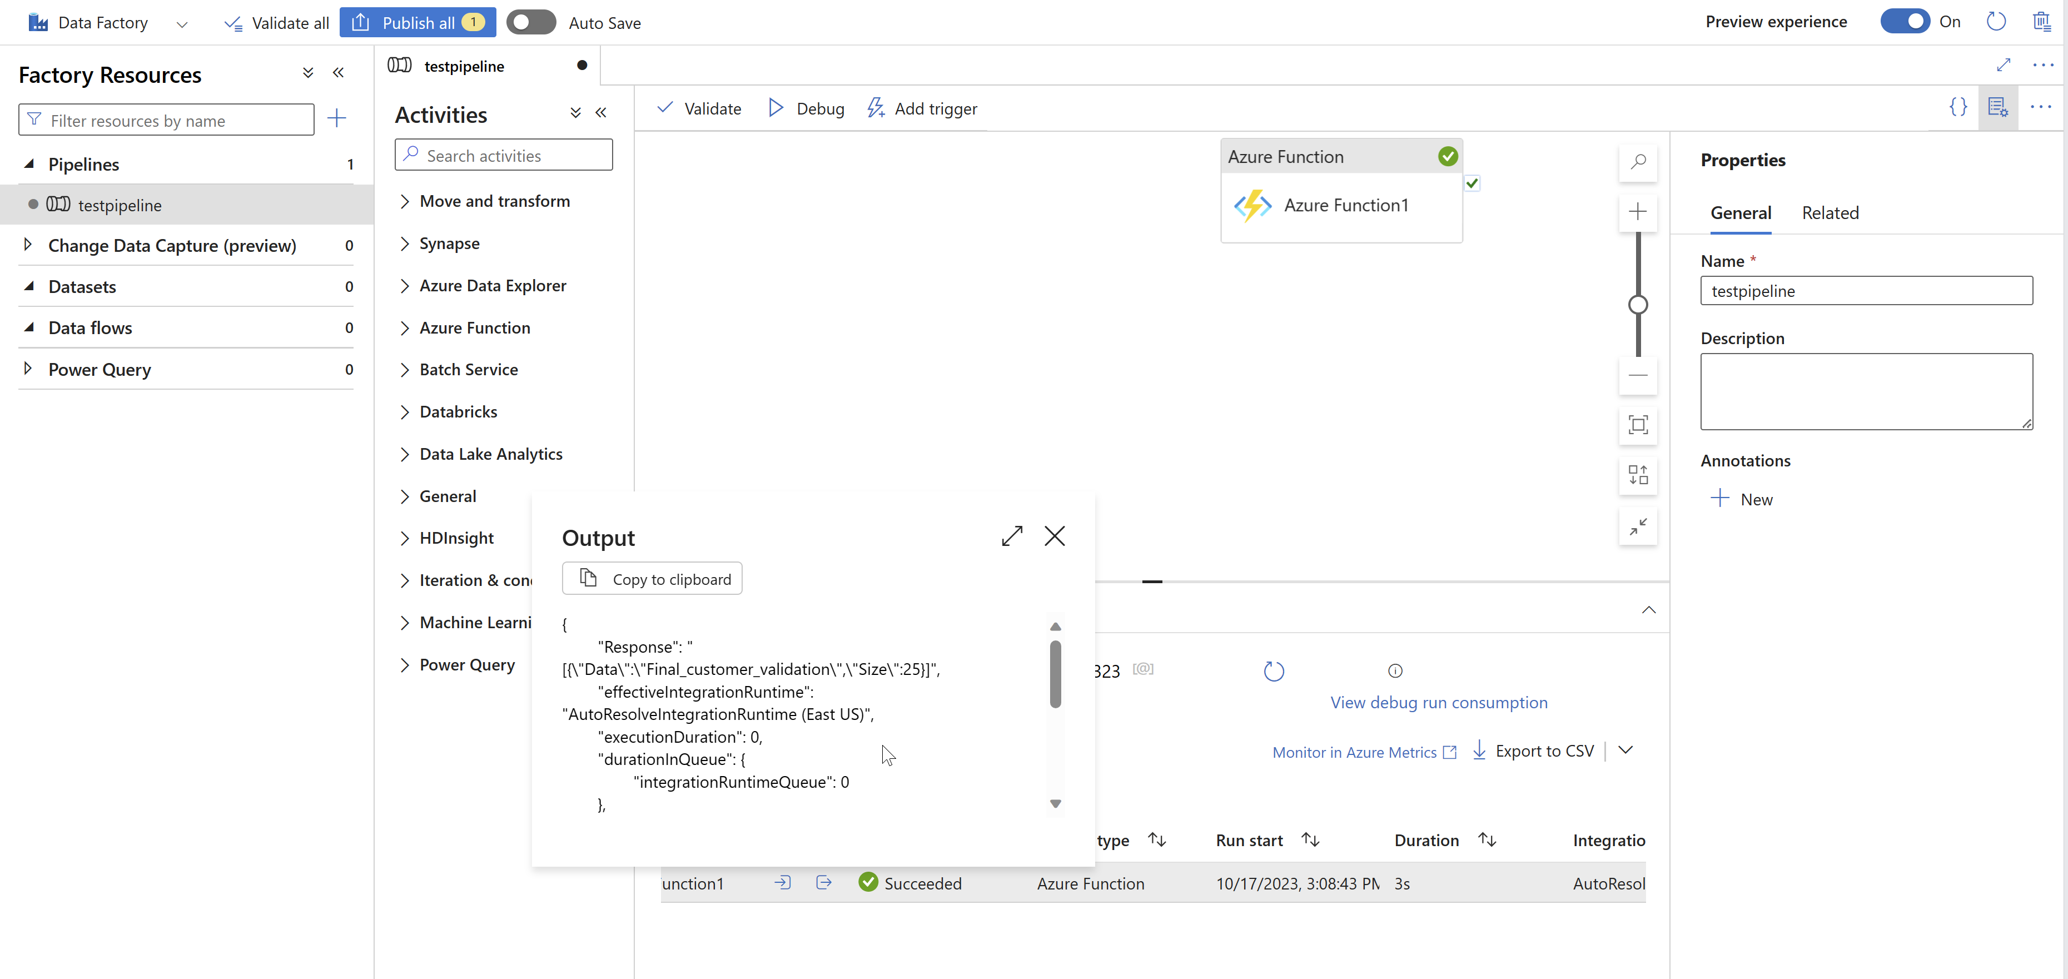Collapse the Pipelines tree group

tap(29, 164)
